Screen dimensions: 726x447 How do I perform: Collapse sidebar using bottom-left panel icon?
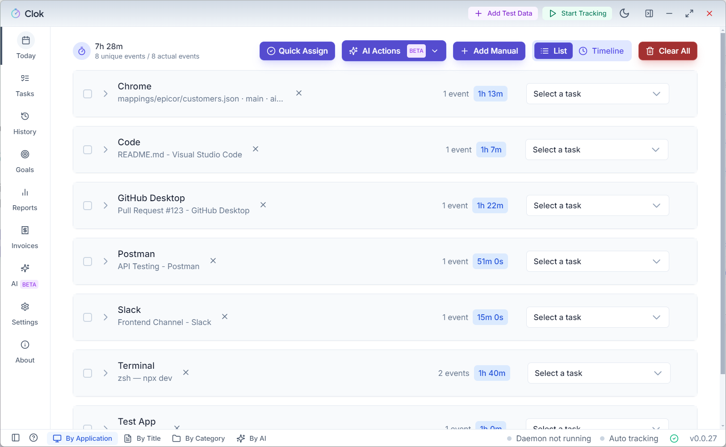[x=16, y=438]
